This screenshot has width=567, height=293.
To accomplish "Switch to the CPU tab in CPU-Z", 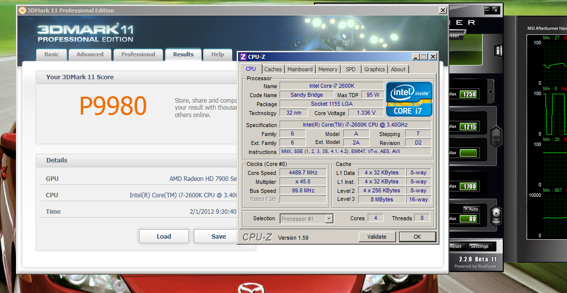I will [251, 69].
